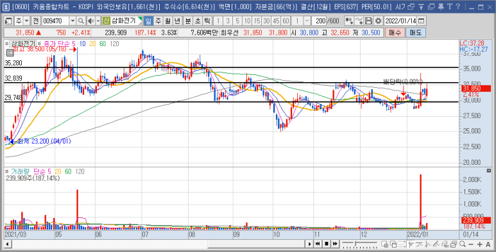
Task: Expand the volume pane menu button at right
Action: click(x=489, y=171)
